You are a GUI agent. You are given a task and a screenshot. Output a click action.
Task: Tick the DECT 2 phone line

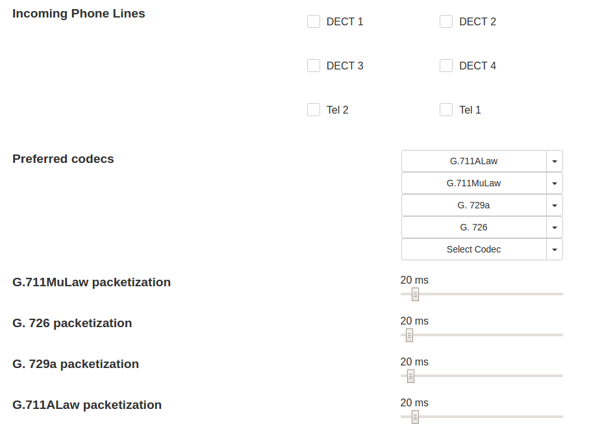coord(446,22)
